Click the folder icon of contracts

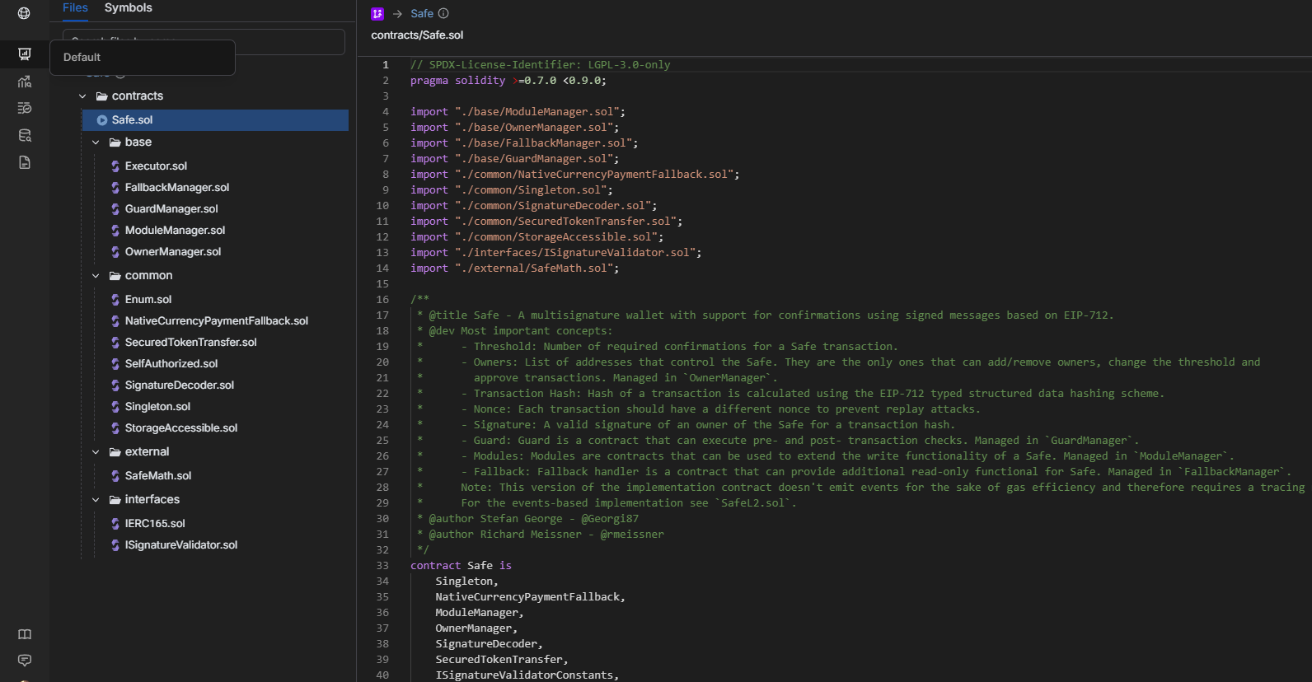[102, 96]
